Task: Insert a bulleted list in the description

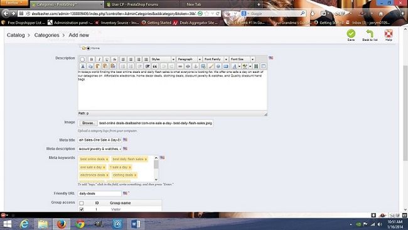Action: tap(123, 66)
